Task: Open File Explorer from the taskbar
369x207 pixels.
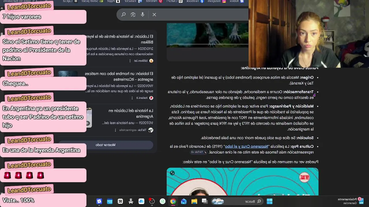Action: pos(194,201)
